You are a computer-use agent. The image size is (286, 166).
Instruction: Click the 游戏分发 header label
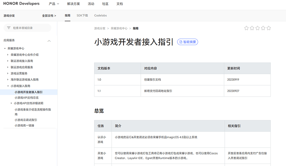9,16
